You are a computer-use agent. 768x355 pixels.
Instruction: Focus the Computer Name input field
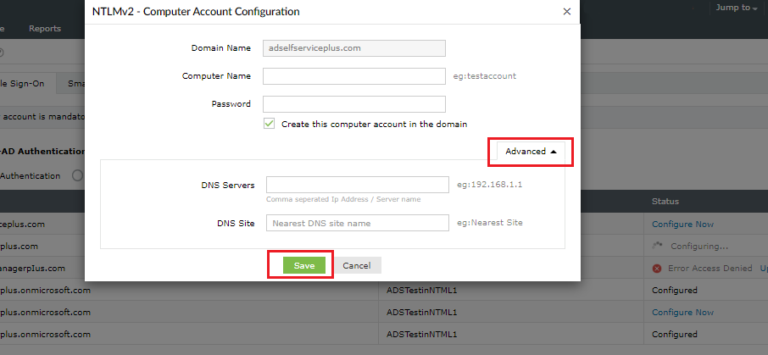point(354,76)
